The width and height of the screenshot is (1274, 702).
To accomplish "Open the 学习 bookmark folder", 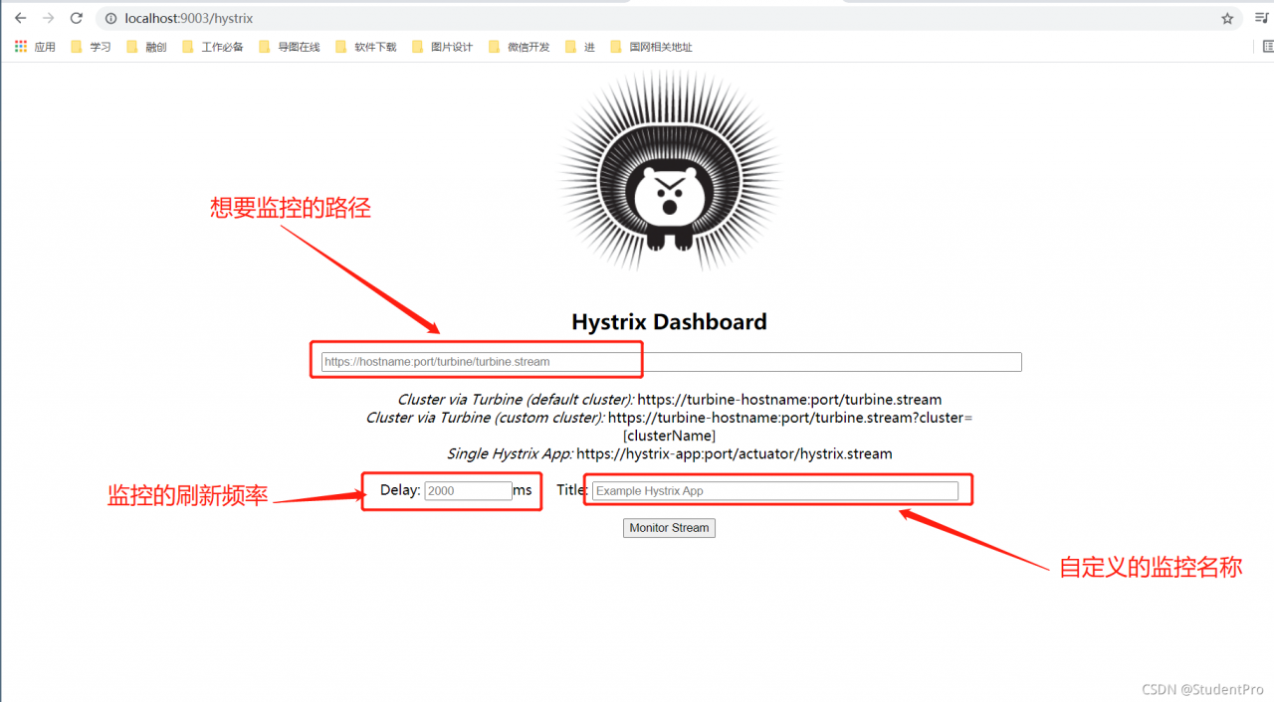I will coord(91,47).
